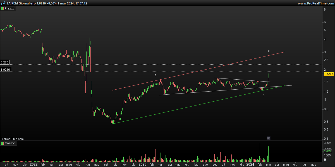335x167 pixels.
Task: Select the 2,270 horizontal level label
Action: pos(6,62)
